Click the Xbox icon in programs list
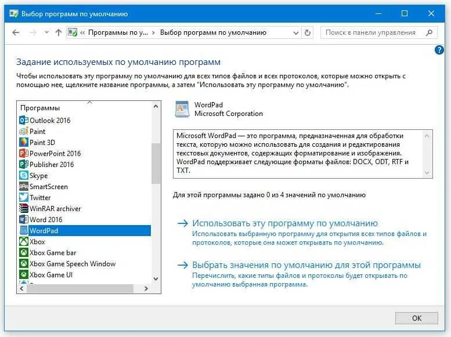The image size is (451, 337). click(x=24, y=241)
